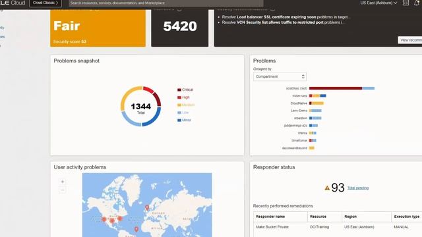
Task: Sort by Execution type column header
Action: click(x=407, y=217)
